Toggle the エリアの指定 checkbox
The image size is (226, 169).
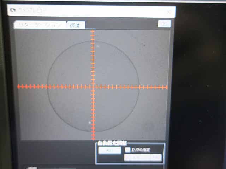point(128,150)
